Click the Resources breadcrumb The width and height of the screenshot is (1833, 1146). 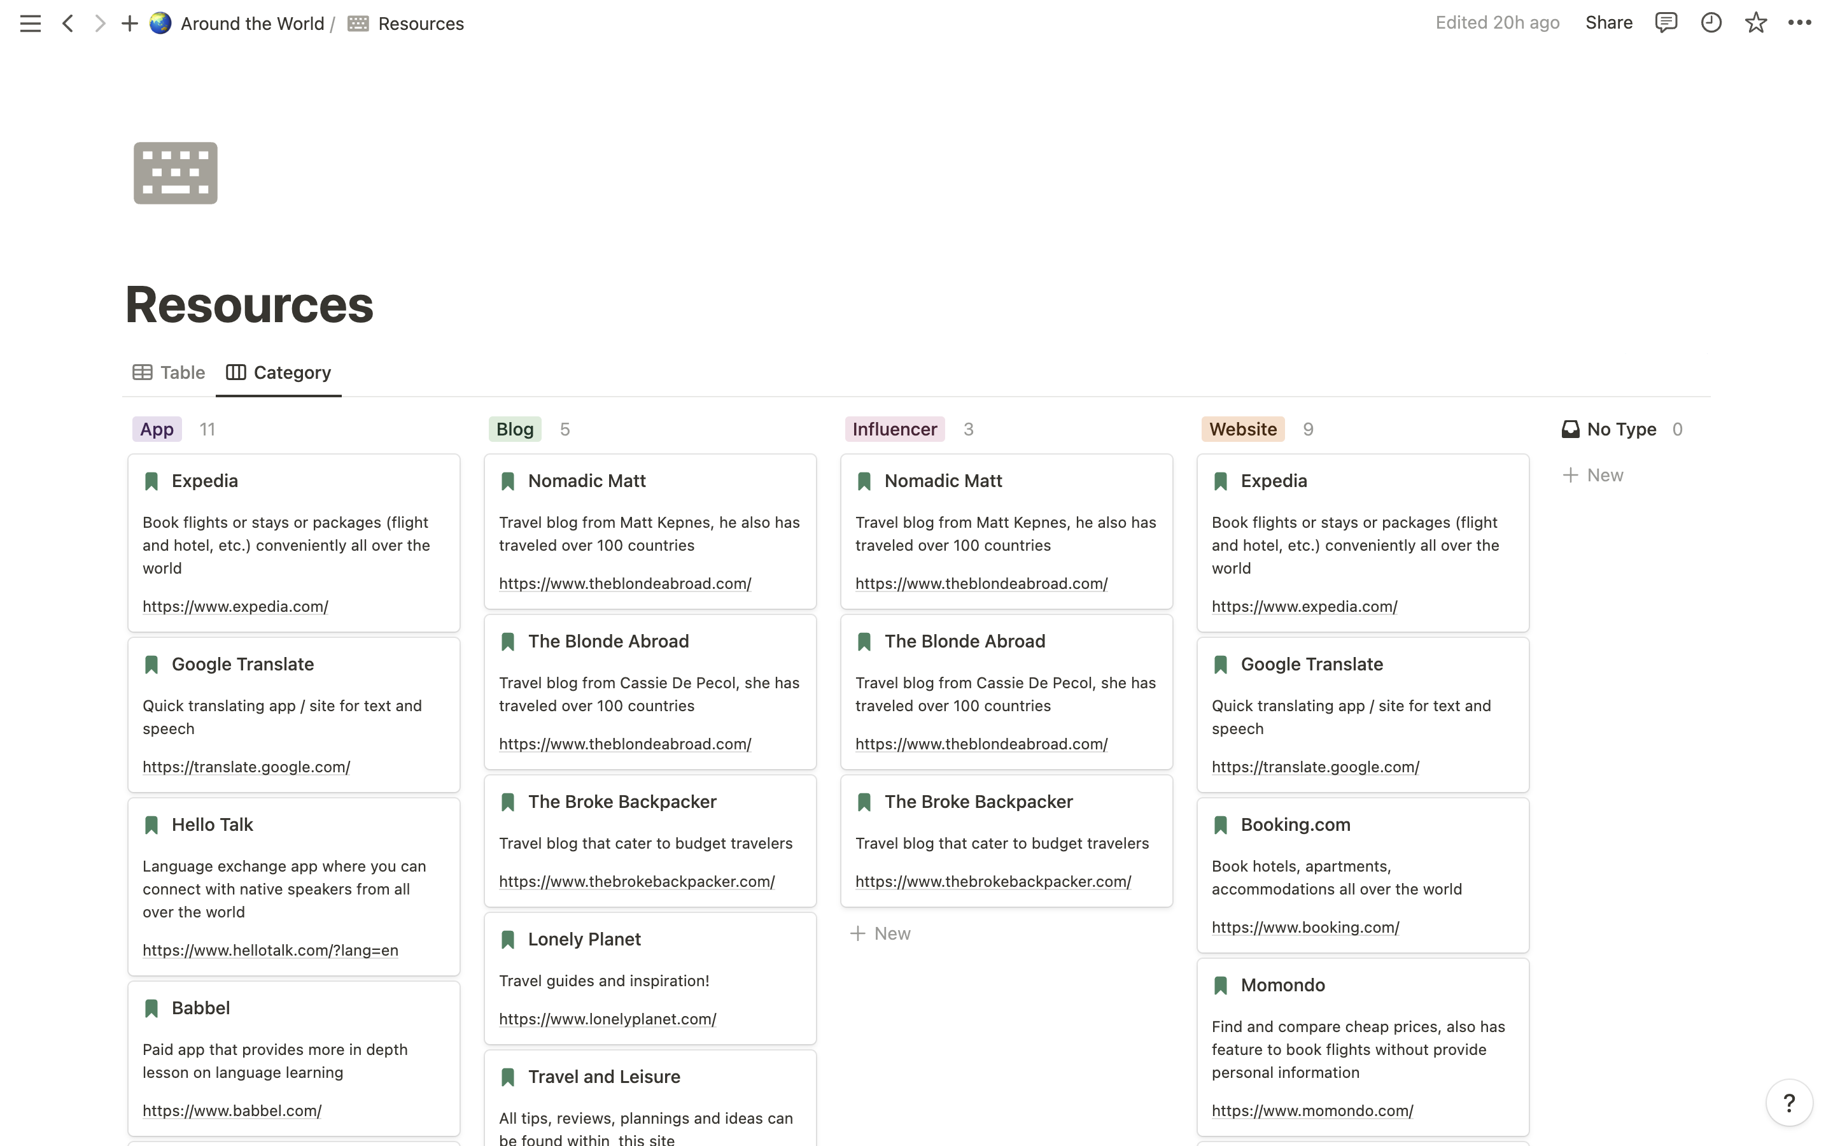tap(421, 24)
